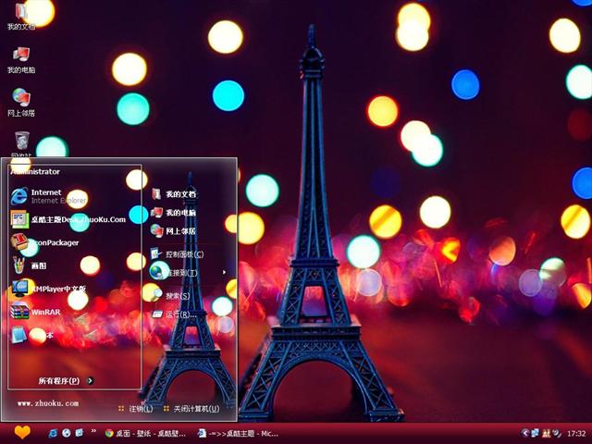Launch RMPlayer中文版 from Start menu
Viewport: 592px width, 444px height.
coord(49,289)
